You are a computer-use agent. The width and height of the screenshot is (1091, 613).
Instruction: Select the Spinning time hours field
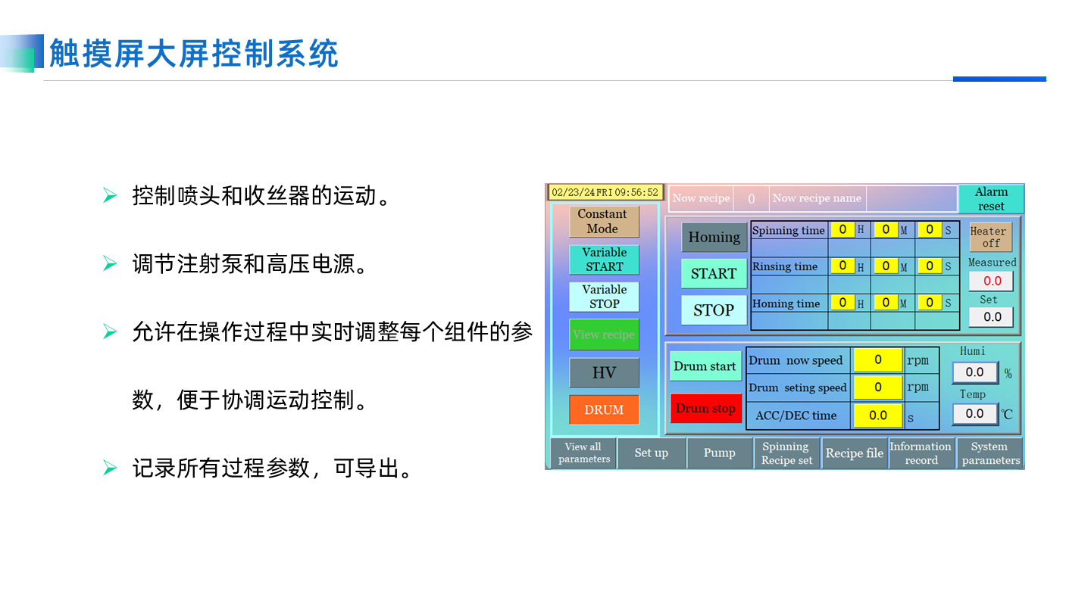point(842,229)
